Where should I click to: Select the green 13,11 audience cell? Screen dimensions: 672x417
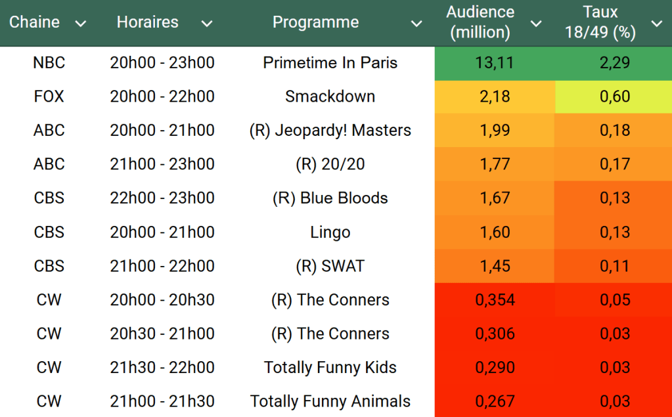point(495,63)
